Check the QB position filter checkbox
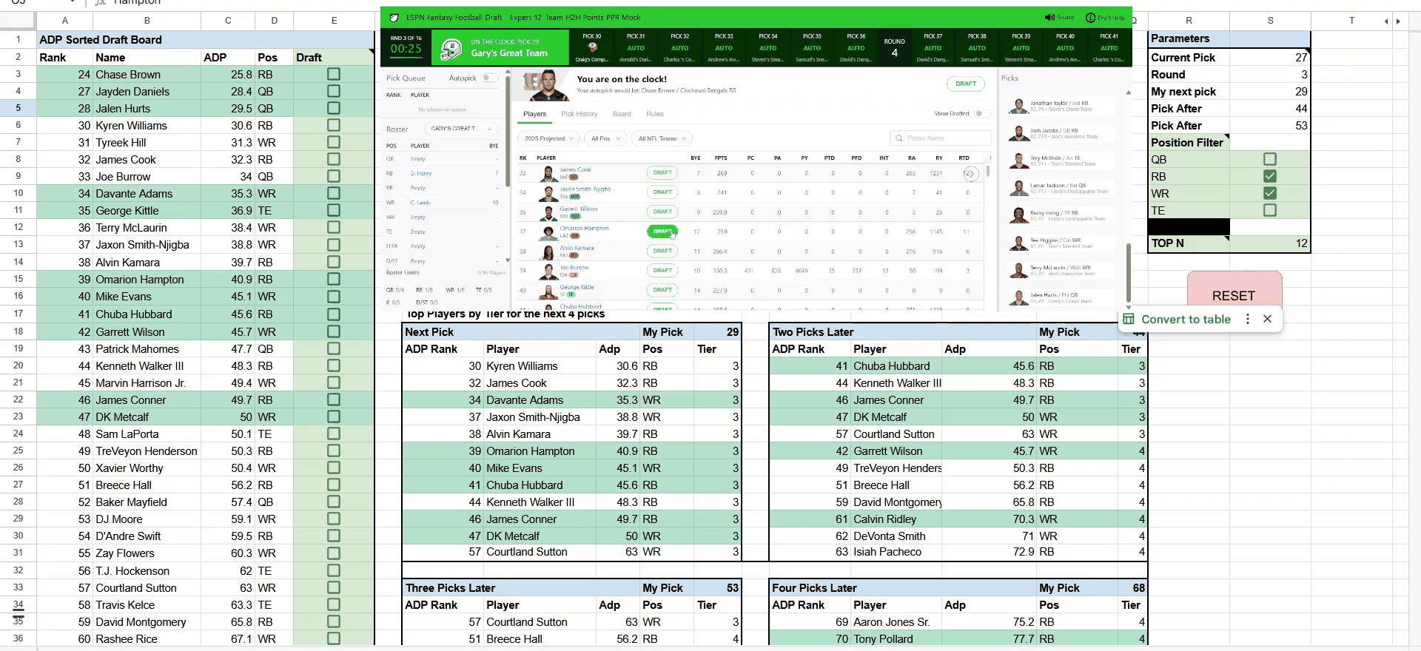Image resolution: width=1421 pixels, height=651 pixels. tap(1270, 159)
